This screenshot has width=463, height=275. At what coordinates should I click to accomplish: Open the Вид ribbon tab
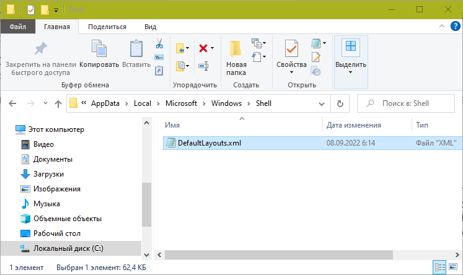tap(150, 27)
